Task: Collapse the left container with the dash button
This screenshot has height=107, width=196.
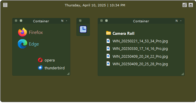Action: [66, 21]
